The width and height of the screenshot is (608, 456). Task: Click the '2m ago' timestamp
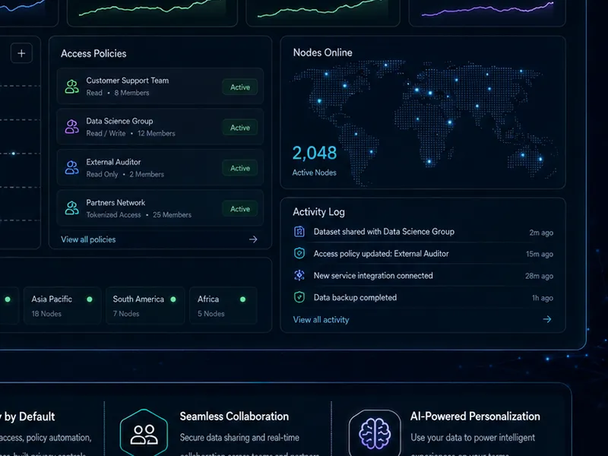541,233
